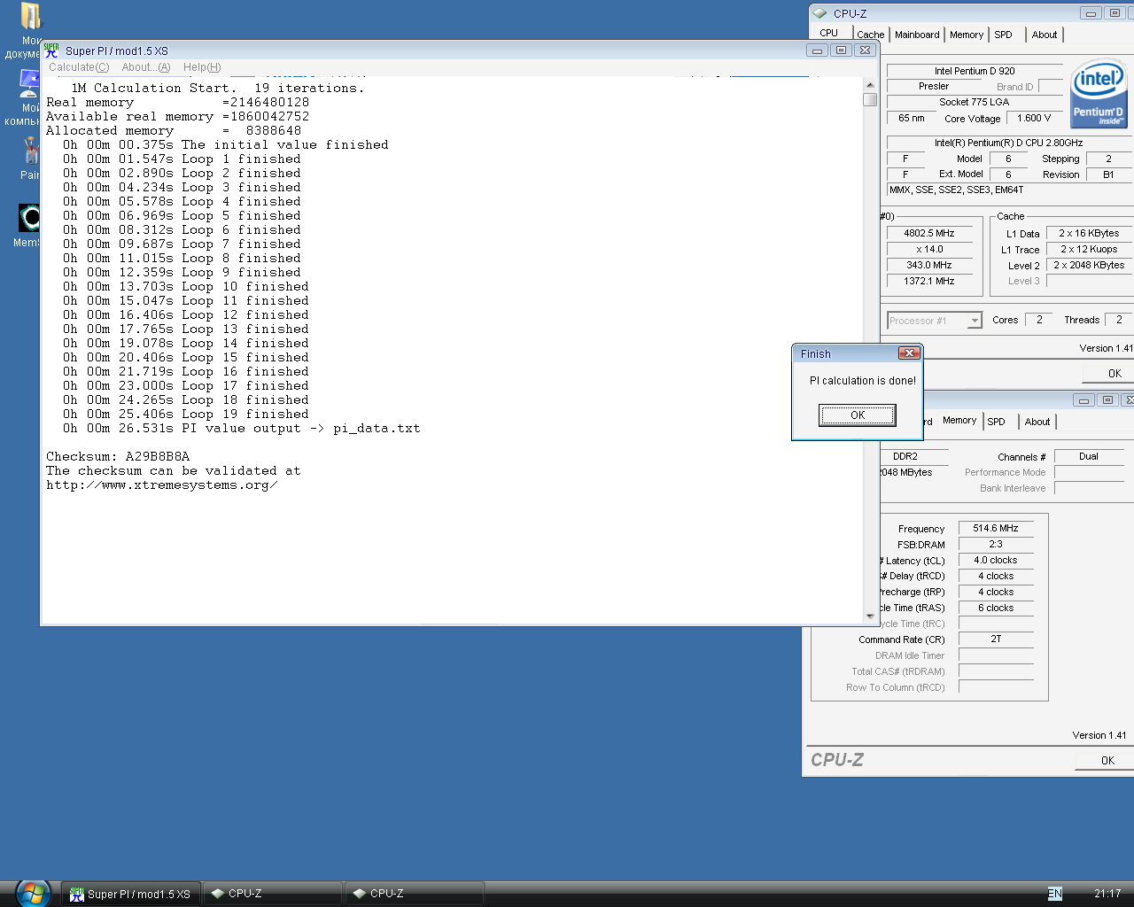This screenshot has height=907, width=1134.
Task: Click the x 14.0 multiplier value
Action: (x=928, y=250)
